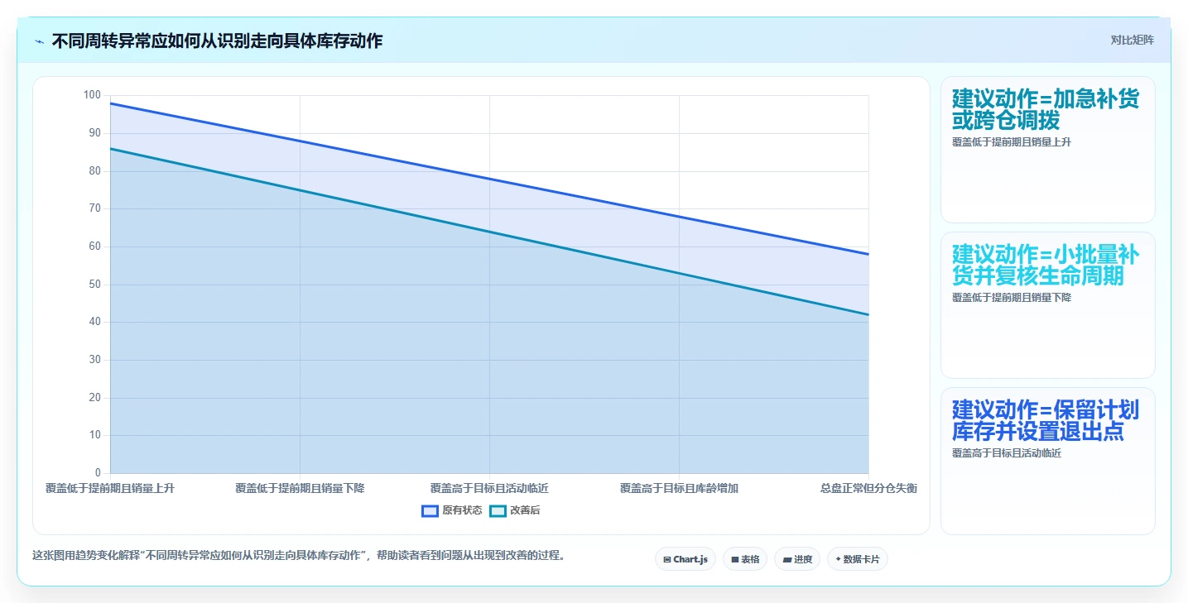
Task: Select the Chart.js tag
Action: [x=685, y=559]
